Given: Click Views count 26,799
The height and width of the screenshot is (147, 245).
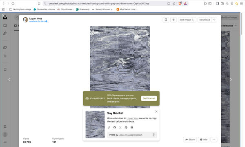Looking at the screenshot, I should (x=27, y=142).
